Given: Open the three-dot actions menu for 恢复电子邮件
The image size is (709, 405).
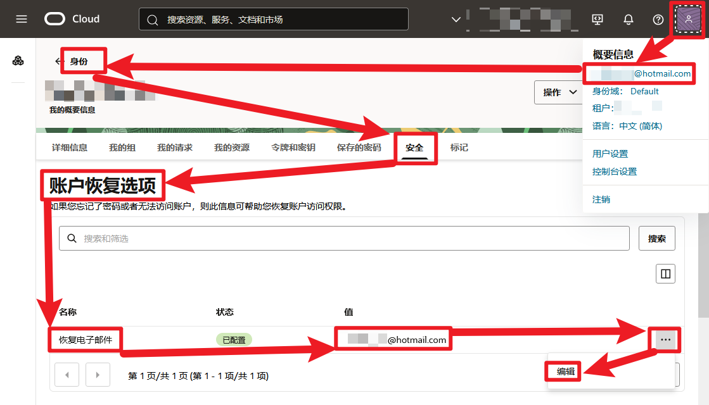Looking at the screenshot, I should [x=665, y=340].
